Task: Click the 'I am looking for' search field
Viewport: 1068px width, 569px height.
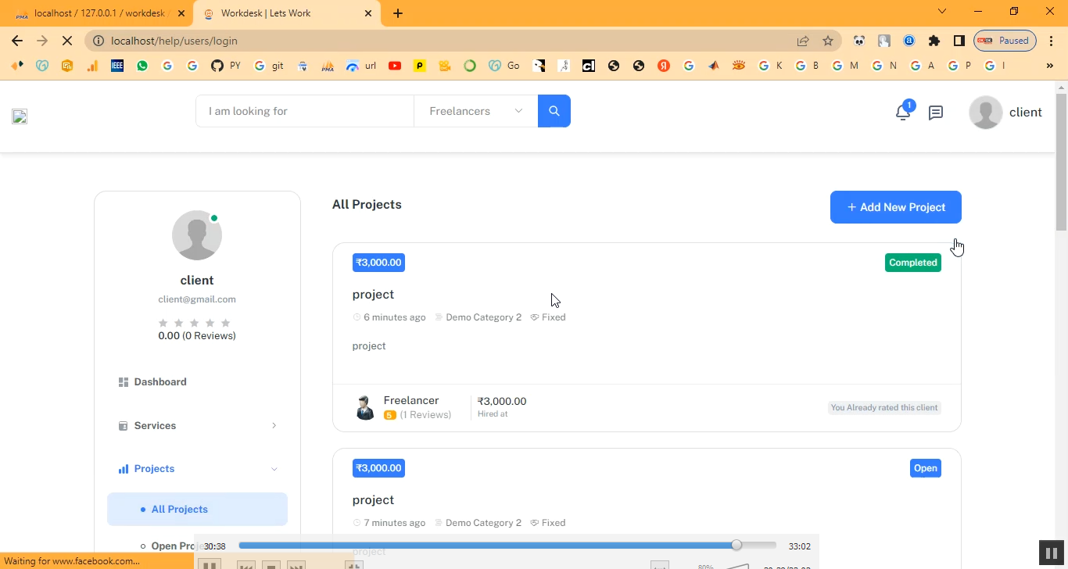Action: pos(305,111)
